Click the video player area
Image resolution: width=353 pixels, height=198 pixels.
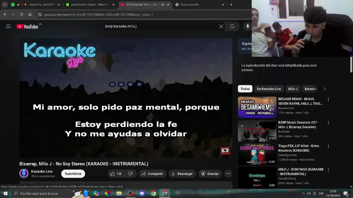(x=126, y=98)
